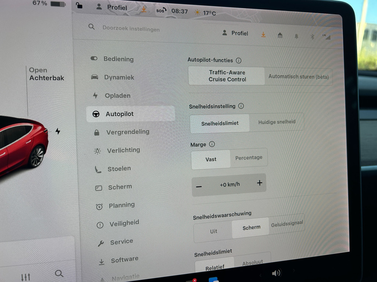Select the Autopilot menu item
Viewport: 377px width, 282px height.
pos(131,114)
